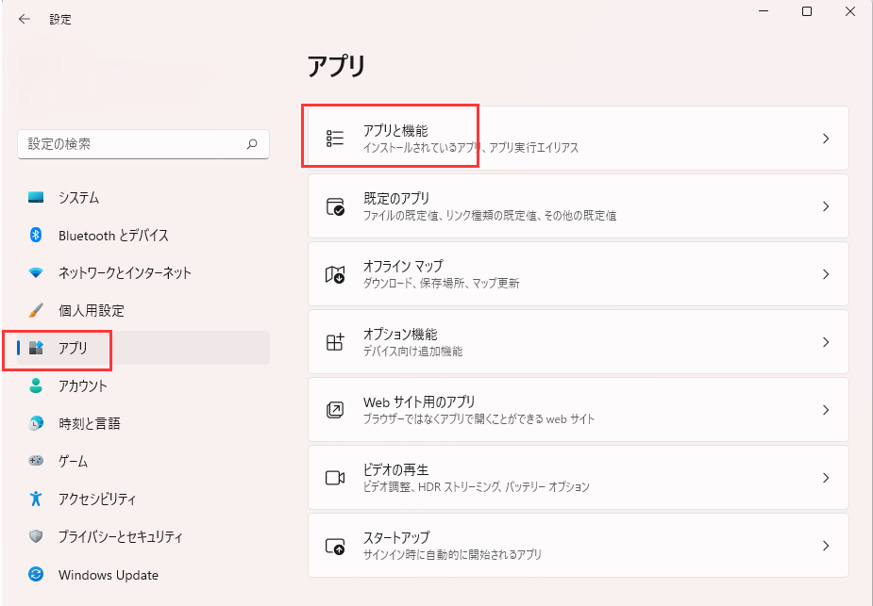The image size is (873, 606).
Task: Expand Webサイト用のアプリ using its chevron
Action: point(827,409)
